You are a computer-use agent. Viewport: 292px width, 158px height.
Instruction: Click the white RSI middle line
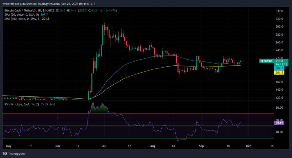pos(138,126)
